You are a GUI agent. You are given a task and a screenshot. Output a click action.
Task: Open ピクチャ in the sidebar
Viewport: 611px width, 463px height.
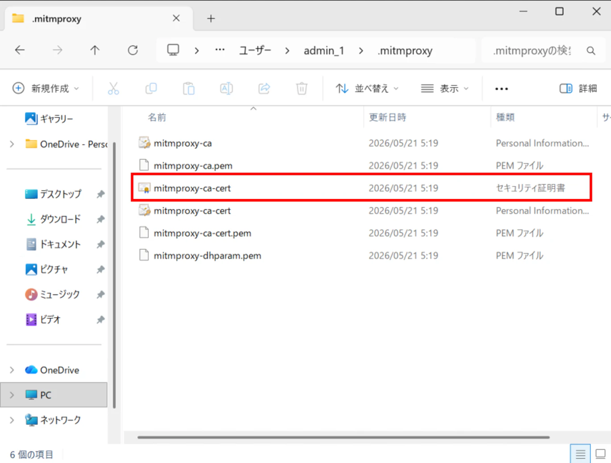pos(47,269)
